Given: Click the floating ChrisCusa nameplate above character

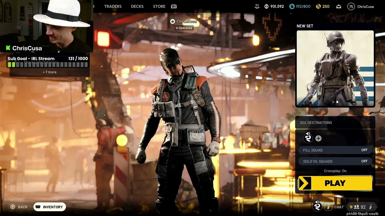Looking at the screenshot, I should coord(186,21).
